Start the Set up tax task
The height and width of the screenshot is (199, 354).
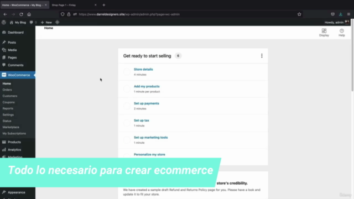[142, 121]
